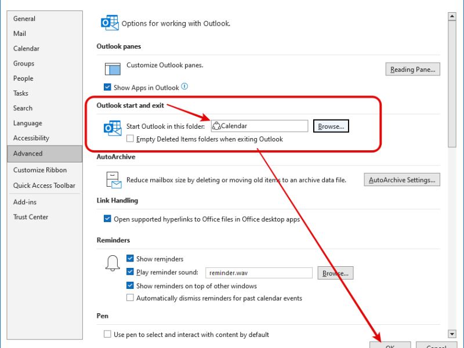Viewport: 464px width, 348px height.
Task: Open the General options category
Action: [45, 19]
